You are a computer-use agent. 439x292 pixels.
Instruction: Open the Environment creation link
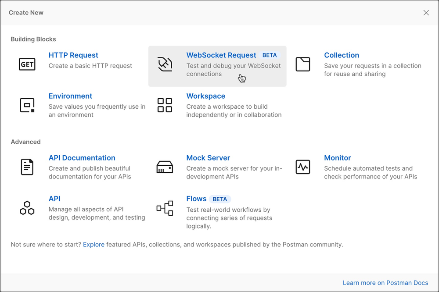tap(70, 96)
